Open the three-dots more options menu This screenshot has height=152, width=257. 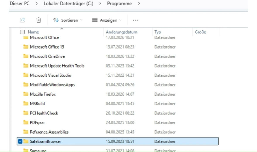pyautogui.click(x=136, y=20)
